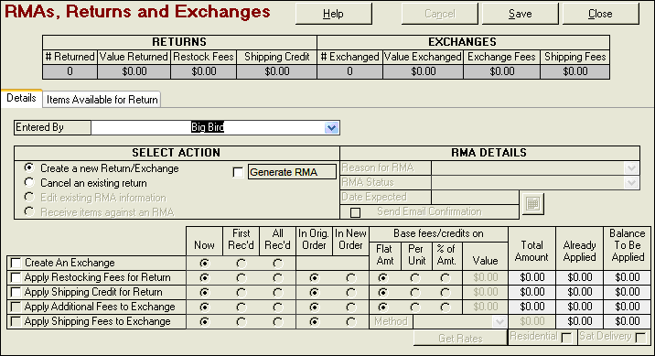Select All Rec'd for Shipping Credit row
655x356 pixels.
pyautogui.click(x=277, y=293)
